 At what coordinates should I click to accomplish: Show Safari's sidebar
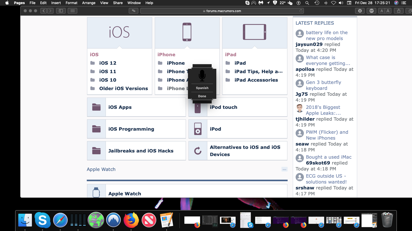pos(61,11)
